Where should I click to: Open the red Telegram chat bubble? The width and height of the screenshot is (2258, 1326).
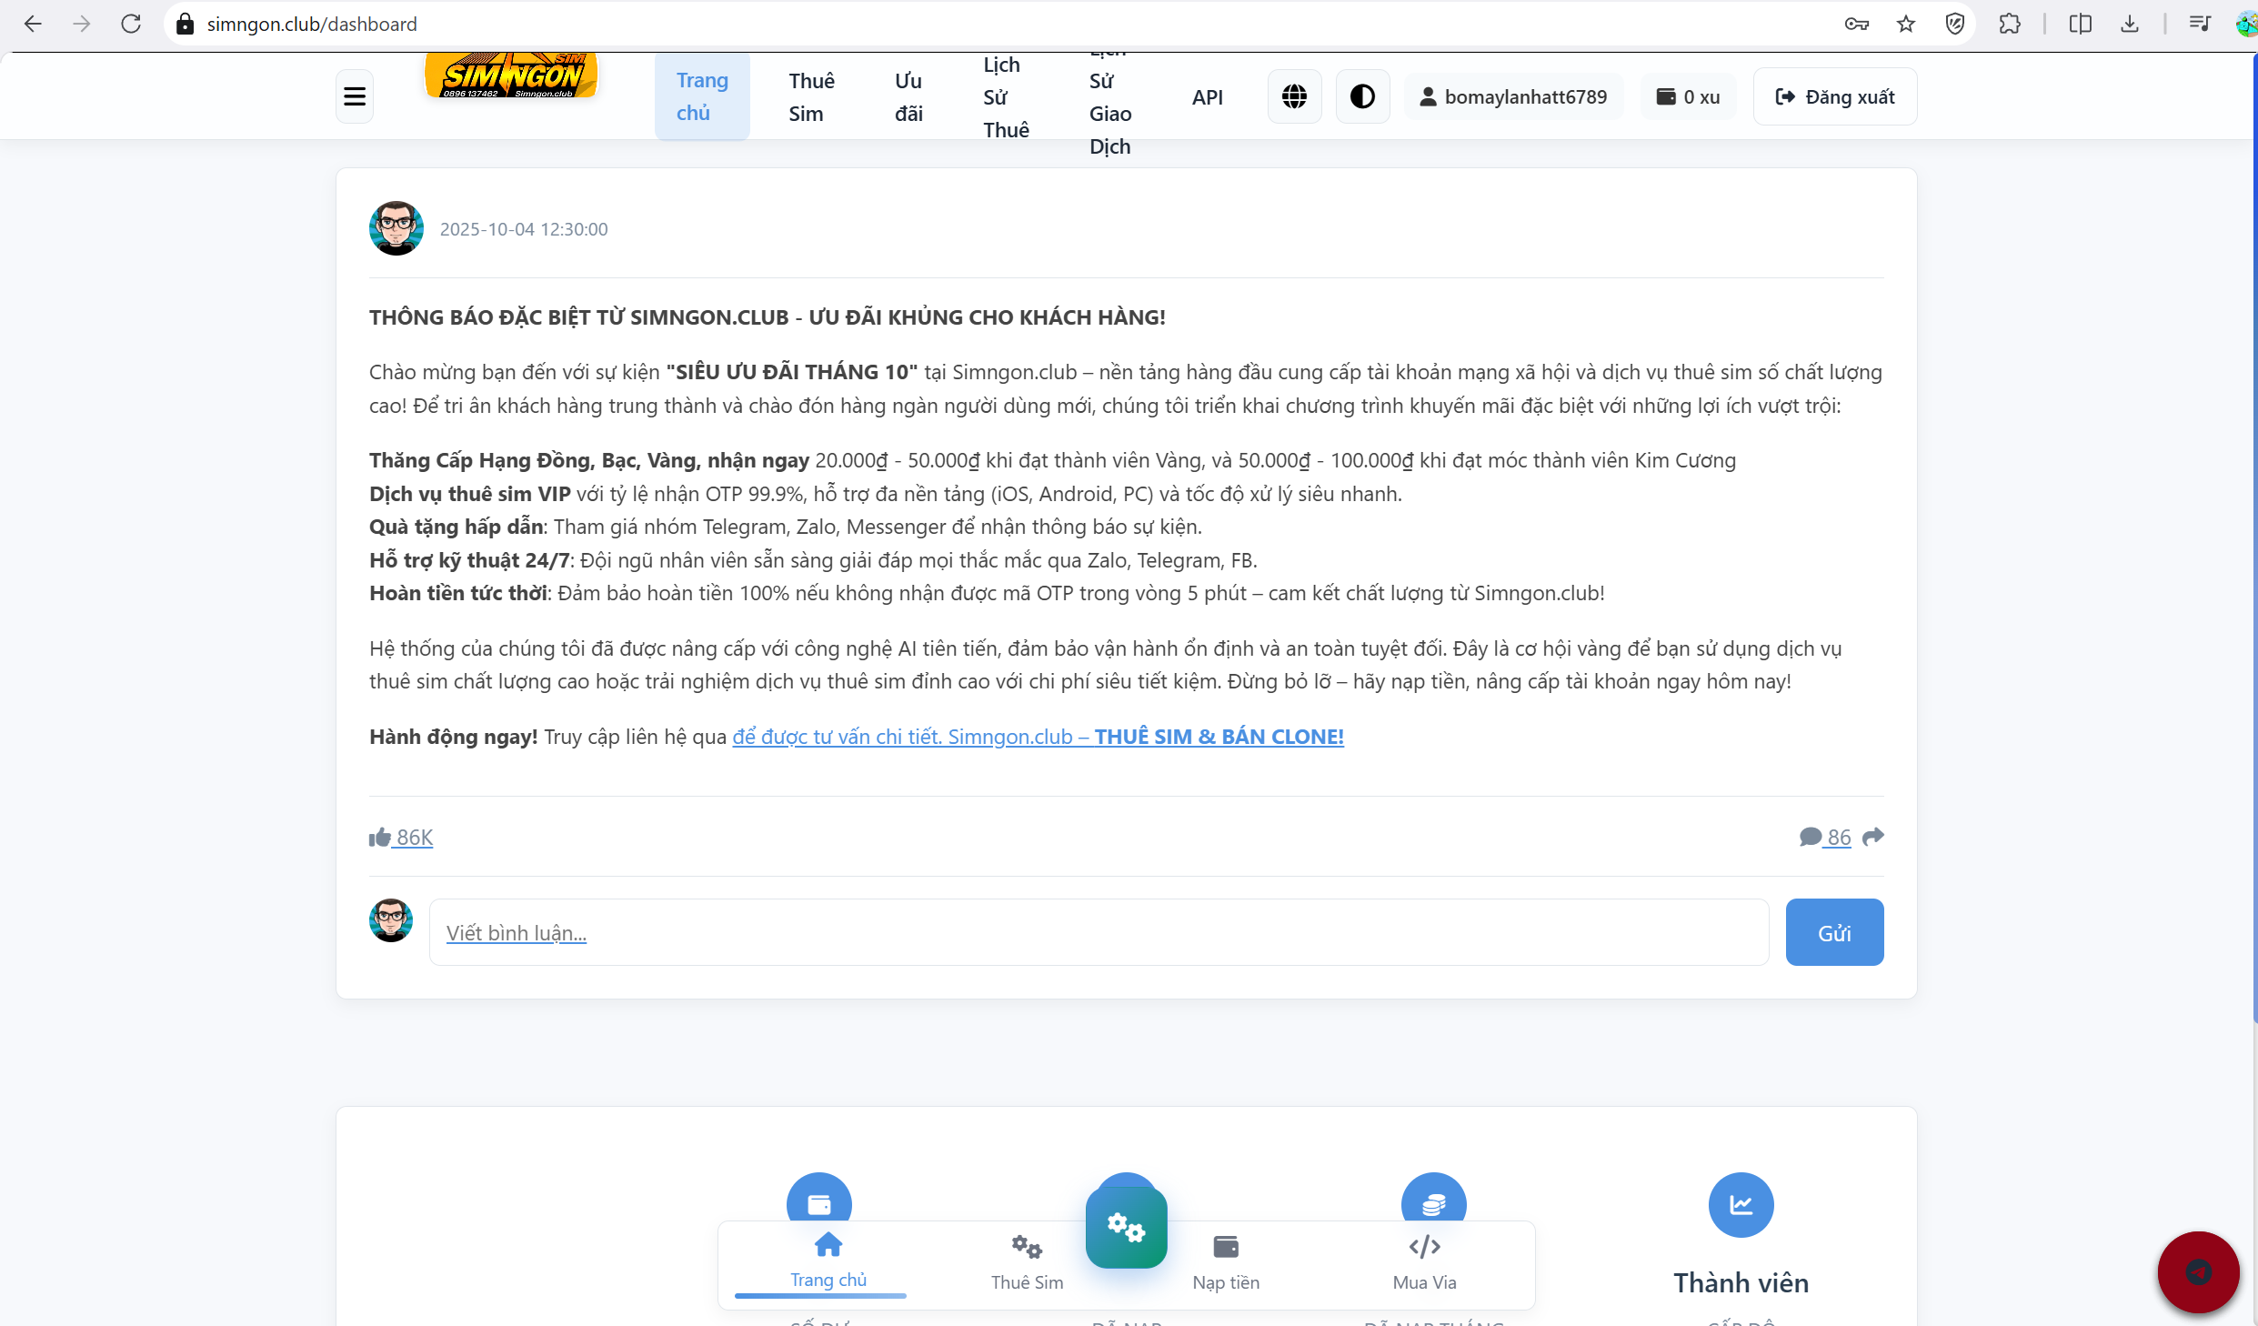click(x=2198, y=1271)
